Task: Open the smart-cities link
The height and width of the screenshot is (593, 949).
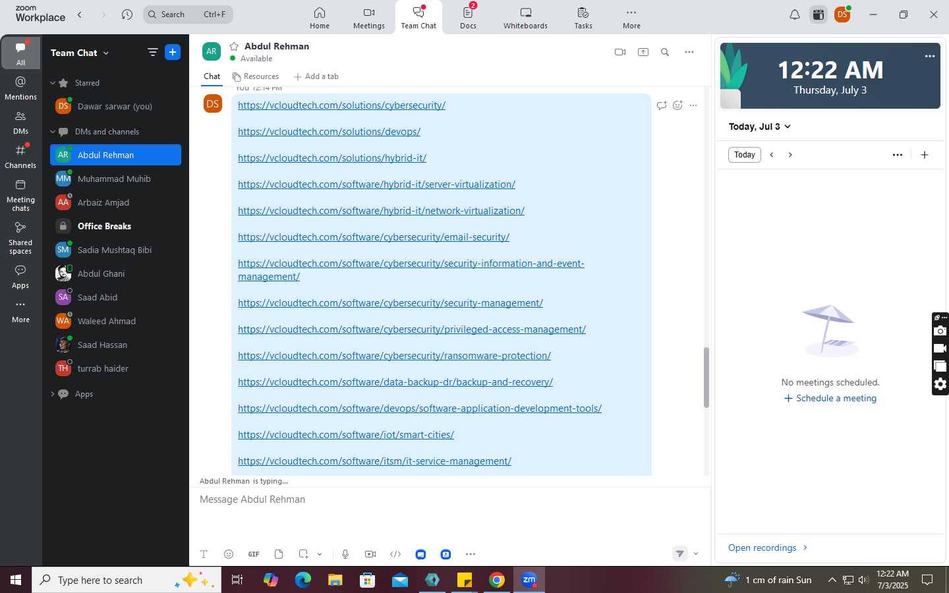Action: [346, 435]
